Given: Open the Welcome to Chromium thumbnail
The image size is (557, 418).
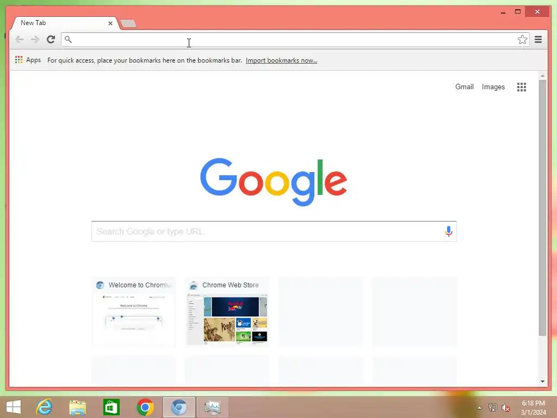Looking at the screenshot, I should (134, 311).
